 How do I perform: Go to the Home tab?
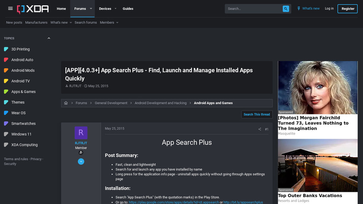tap(61, 9)
